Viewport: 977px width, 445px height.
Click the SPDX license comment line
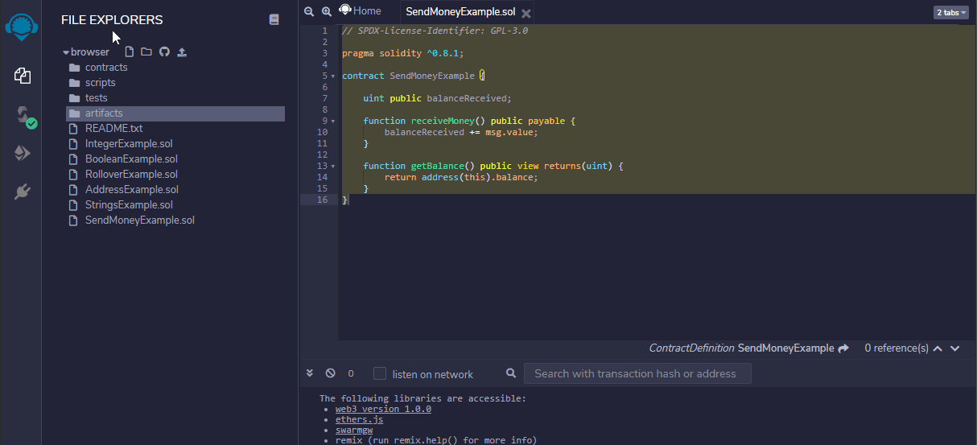pyautogui.click(x=435, y=31)
